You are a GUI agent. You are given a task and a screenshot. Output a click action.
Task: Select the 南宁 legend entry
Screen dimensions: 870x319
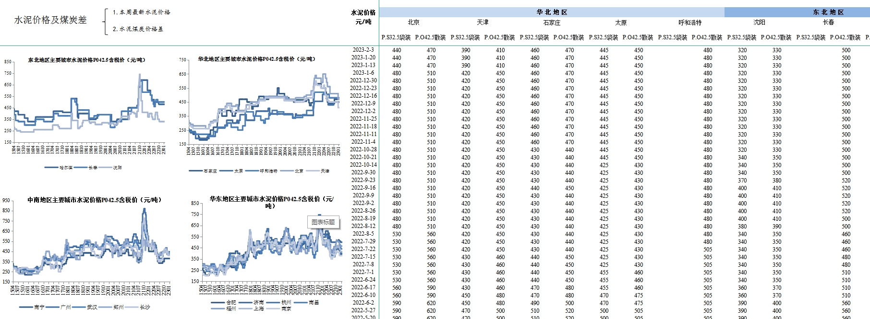[x=39, y=307]
